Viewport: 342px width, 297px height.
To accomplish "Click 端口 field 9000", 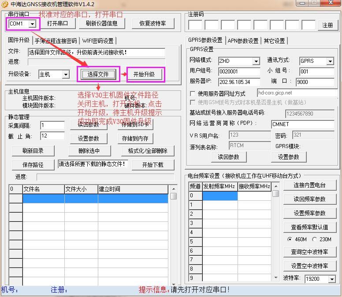I will pos(315,82).
